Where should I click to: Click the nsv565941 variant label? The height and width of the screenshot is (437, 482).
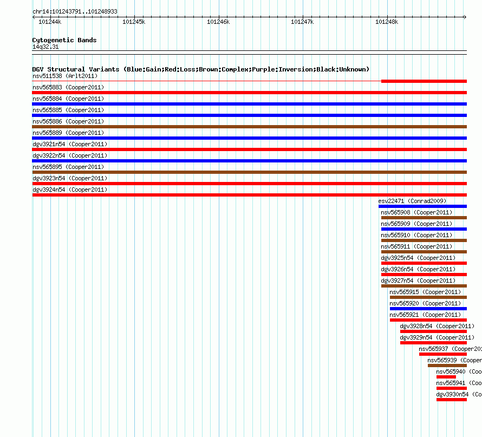[x=459, y=383]
